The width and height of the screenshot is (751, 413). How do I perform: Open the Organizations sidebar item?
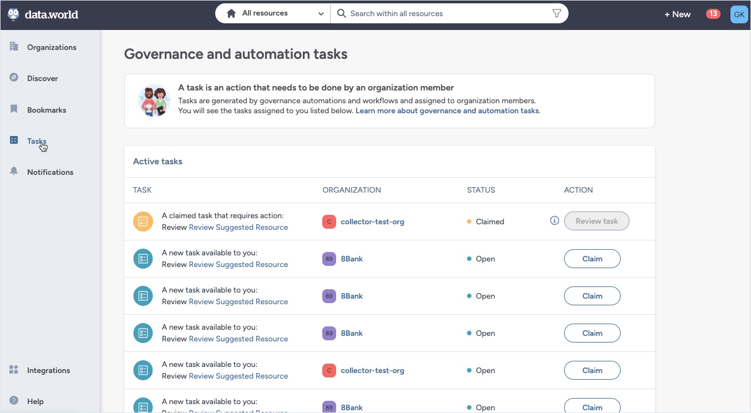coord(52,47)
